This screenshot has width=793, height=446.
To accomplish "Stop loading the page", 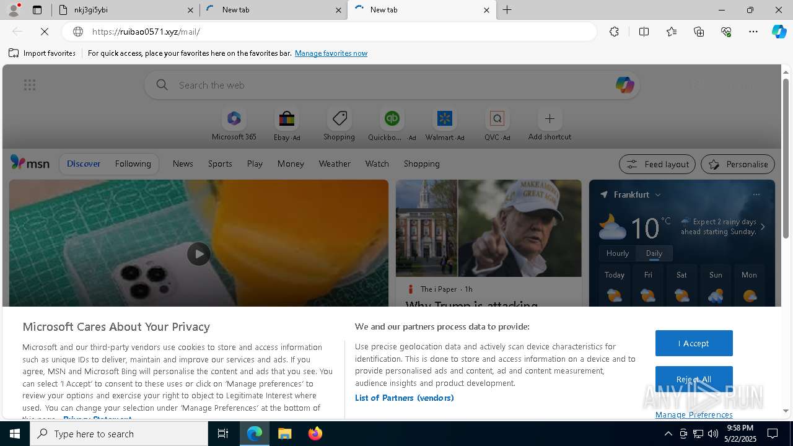I will tap(45, 32).
